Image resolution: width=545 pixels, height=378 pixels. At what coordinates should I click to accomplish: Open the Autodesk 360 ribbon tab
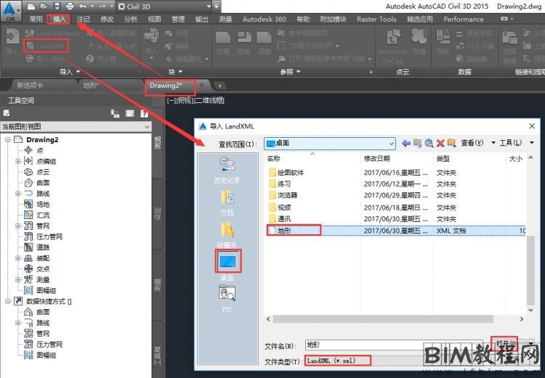[x=265, y=19]
